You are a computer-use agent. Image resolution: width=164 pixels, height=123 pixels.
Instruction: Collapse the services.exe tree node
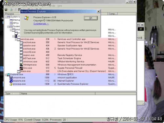click(x=16, y=39)
